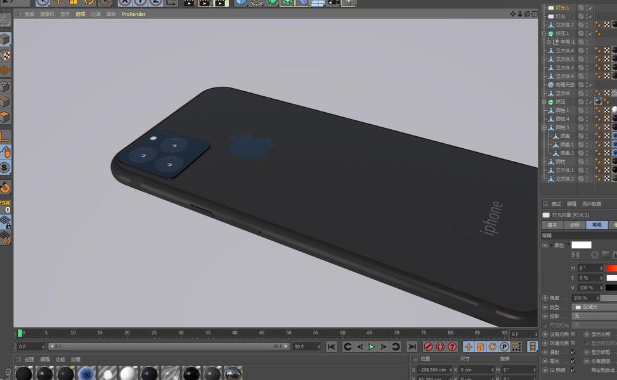Screen dimensions: 617x380
Task: Step back one frame
Action: (x=360, y=346)
